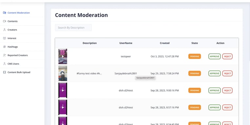Viewport: 250px width, 125px height.
Task: Click '#funny test video #k...' description
Action: [x=89, y=73]
